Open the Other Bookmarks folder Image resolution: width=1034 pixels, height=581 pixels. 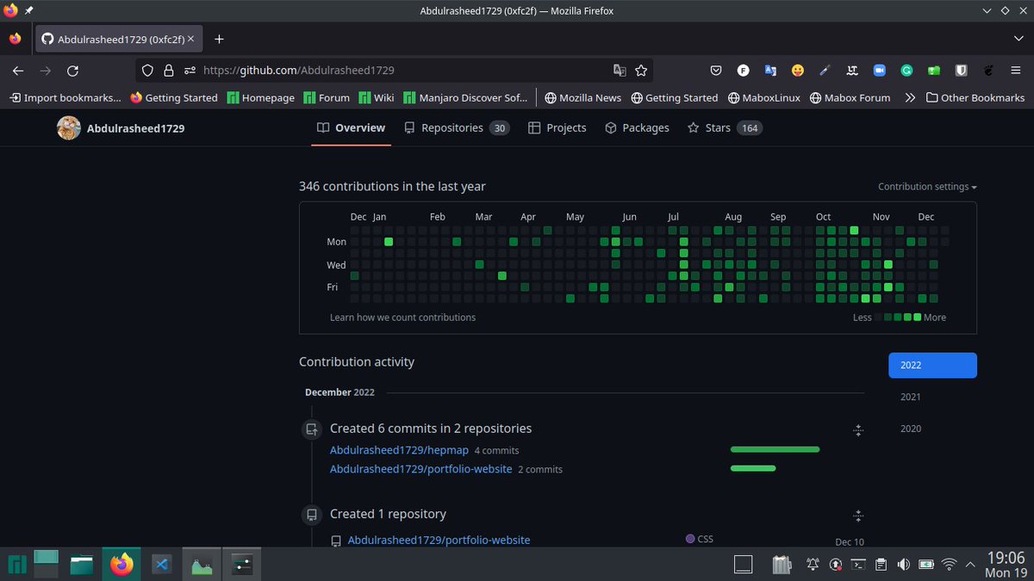click(975, 98)
